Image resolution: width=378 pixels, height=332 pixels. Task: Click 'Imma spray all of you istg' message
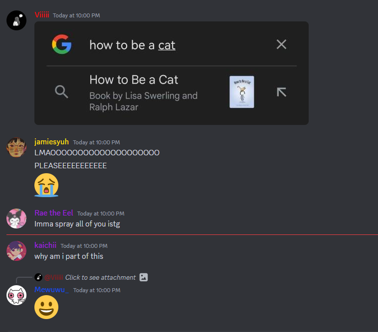[77, 224]
